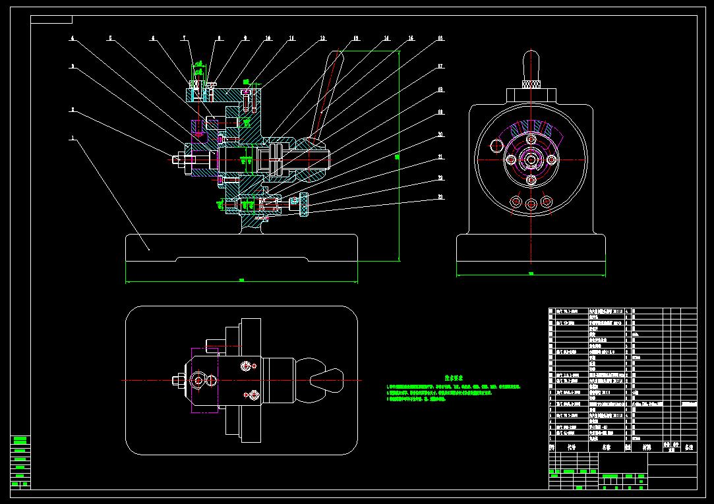The width and height of the screenshot is (714, 504).
Task: Click the 备注 column header in parts list
Action: click(x=689, y=447)
